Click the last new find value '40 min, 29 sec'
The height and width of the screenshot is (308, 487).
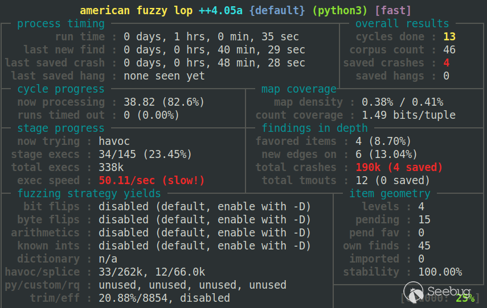point(261,49)
